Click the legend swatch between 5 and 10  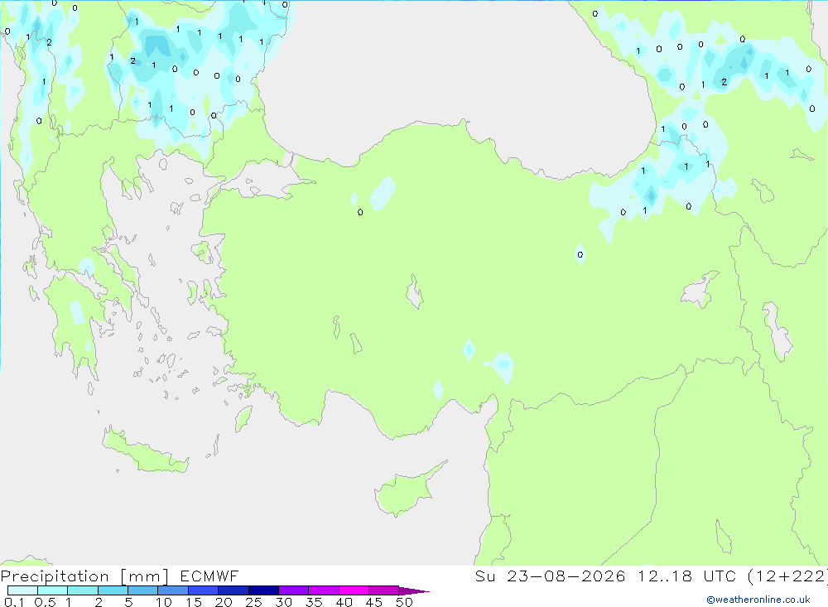pos(143,590)
